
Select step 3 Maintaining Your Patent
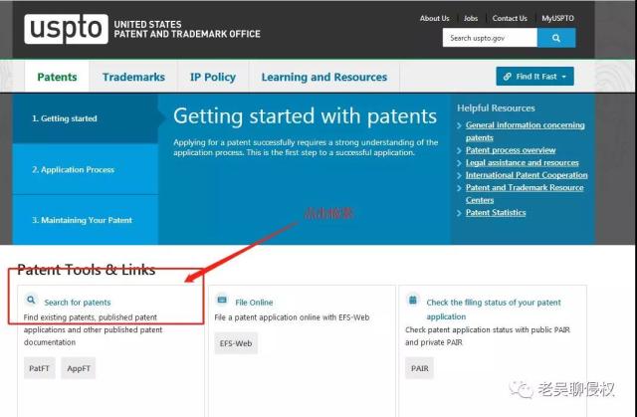pyautogui.click(x=86, y=220)
